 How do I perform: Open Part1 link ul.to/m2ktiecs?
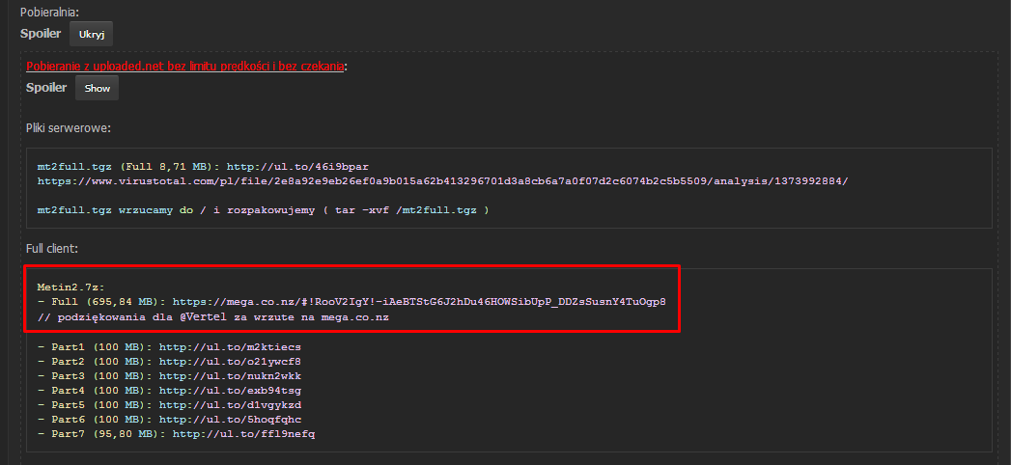coord(230,347)
